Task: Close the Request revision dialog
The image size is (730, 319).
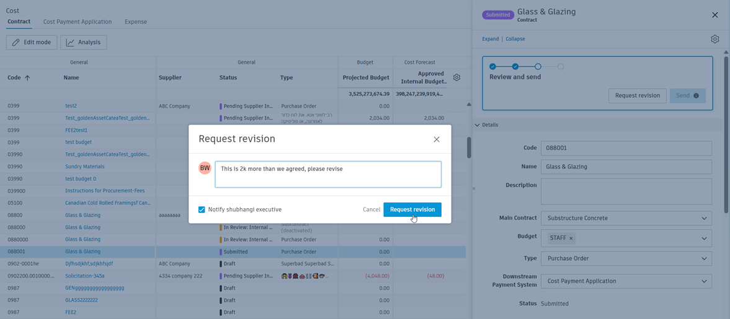Action: point(436,139)
